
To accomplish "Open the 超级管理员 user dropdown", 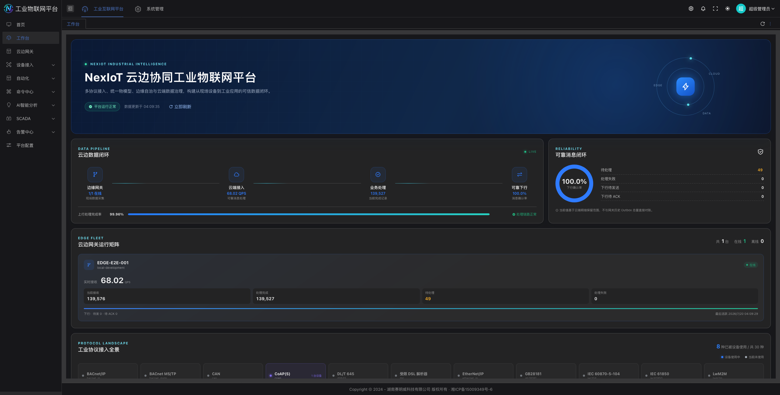I will click(762, 9).
